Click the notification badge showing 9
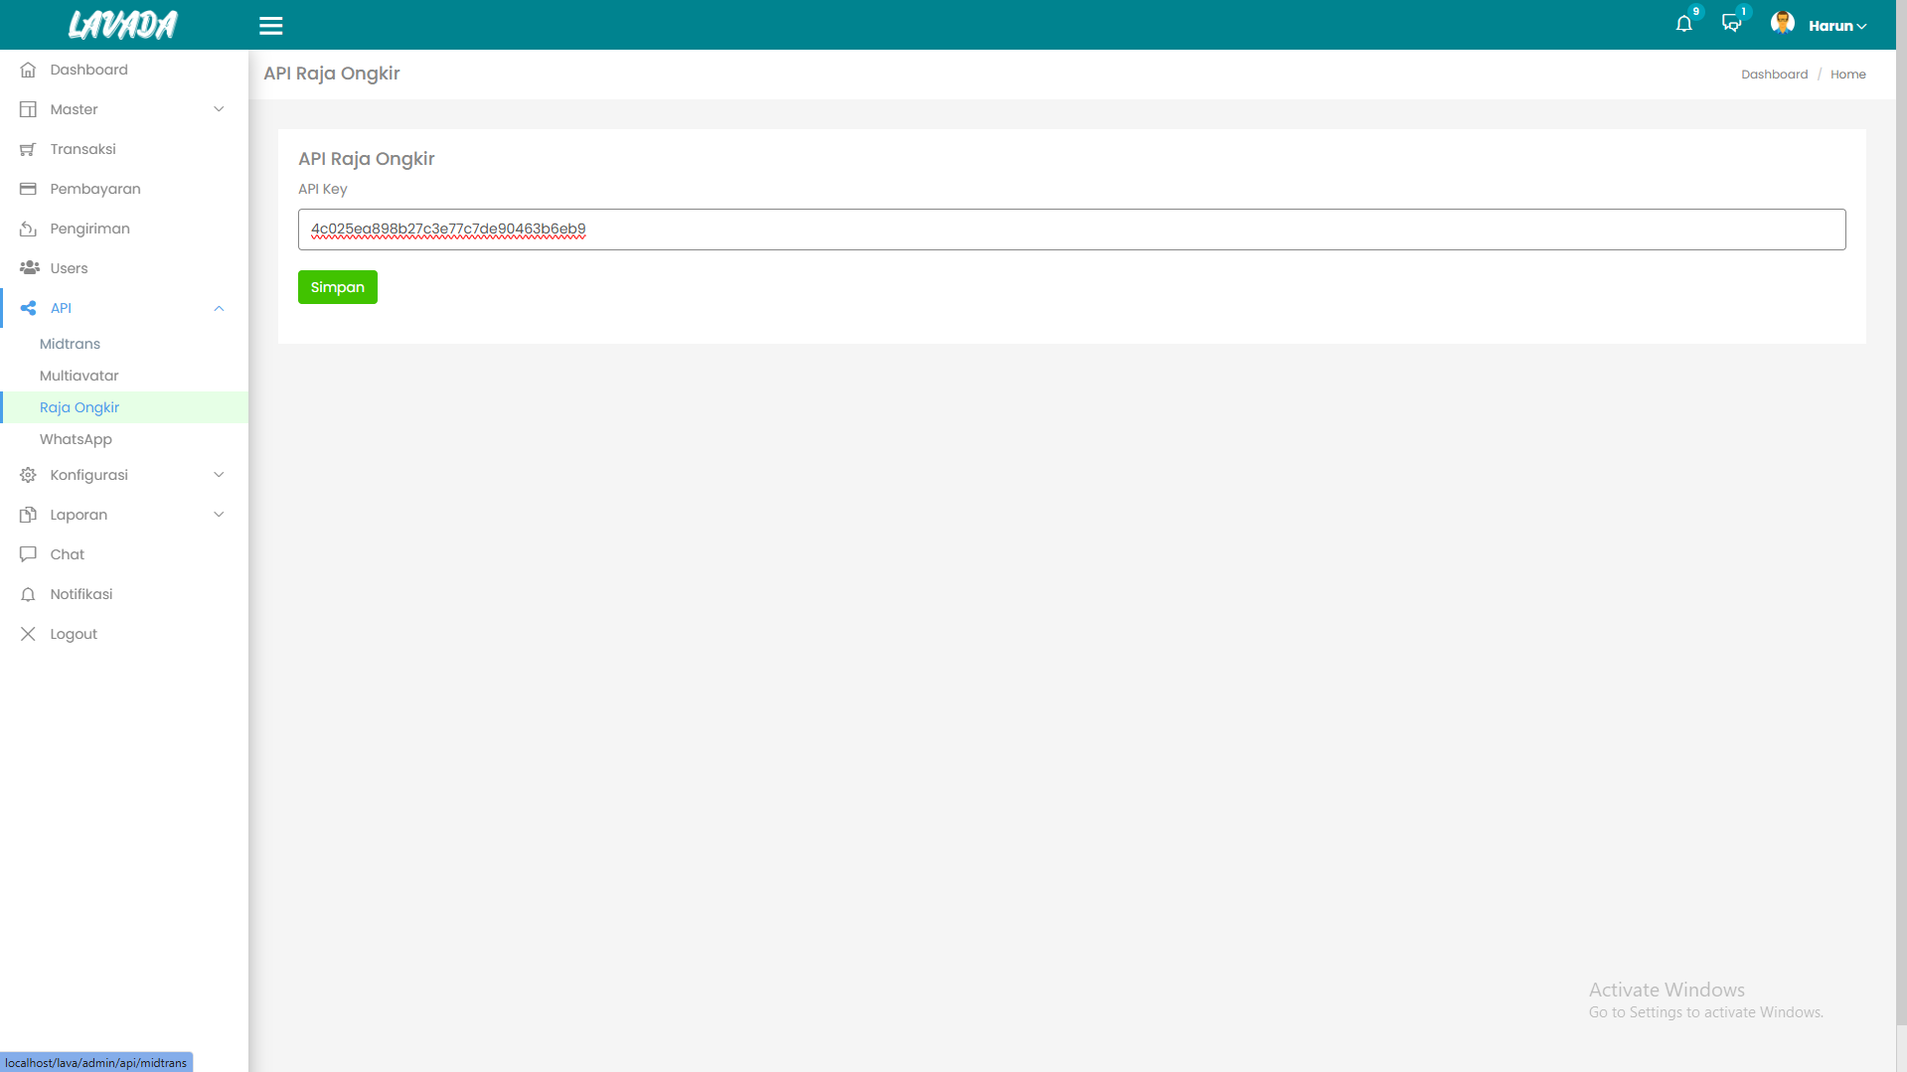This screenshot has height=1072, width=1907. 1696,12
